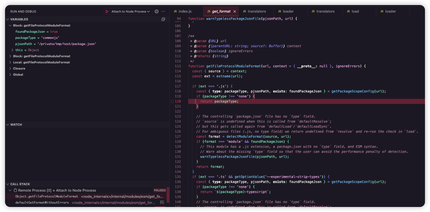Open Run and Debug more actions ellipsis

164,11
